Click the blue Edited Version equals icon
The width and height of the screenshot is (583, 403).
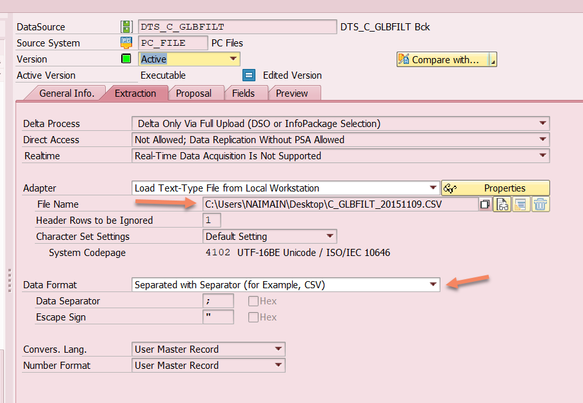249,75
